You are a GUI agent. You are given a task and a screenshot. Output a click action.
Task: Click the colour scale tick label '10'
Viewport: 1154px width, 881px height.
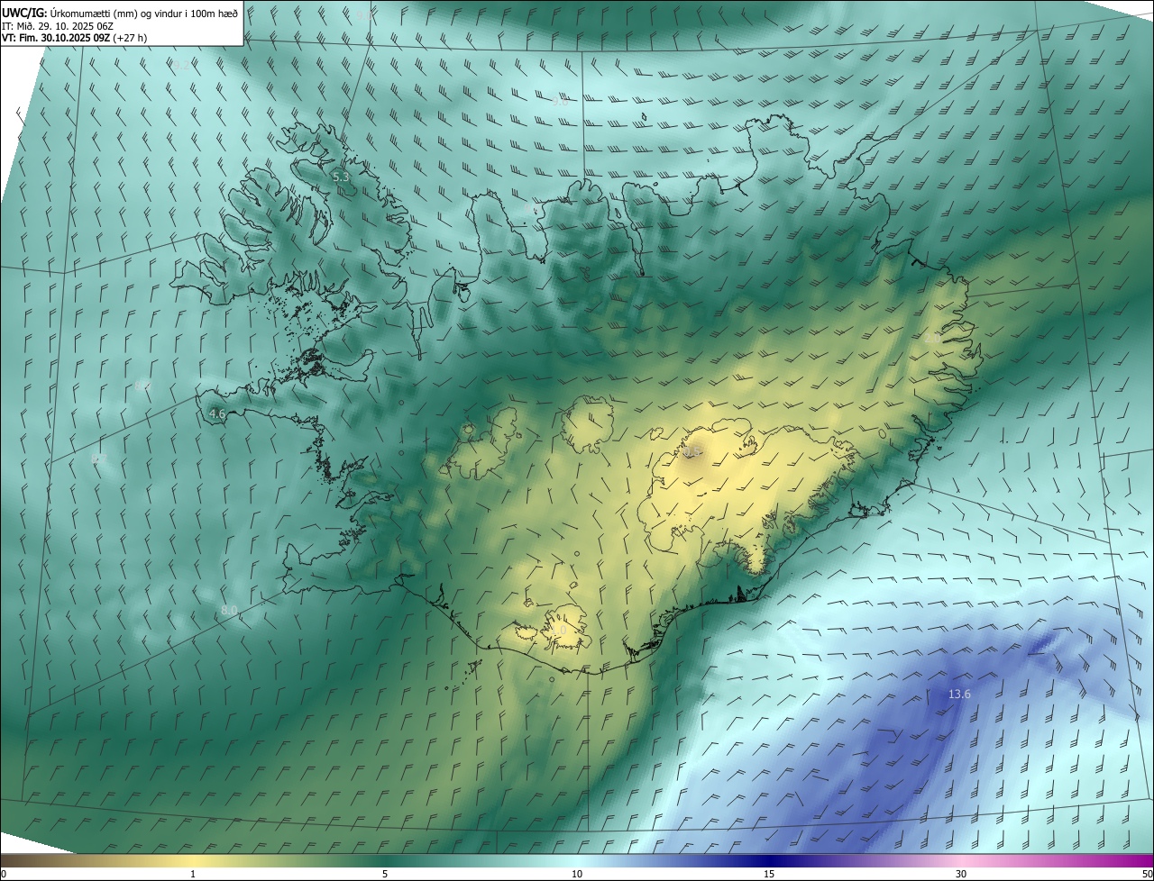click(x=577, y=874)
